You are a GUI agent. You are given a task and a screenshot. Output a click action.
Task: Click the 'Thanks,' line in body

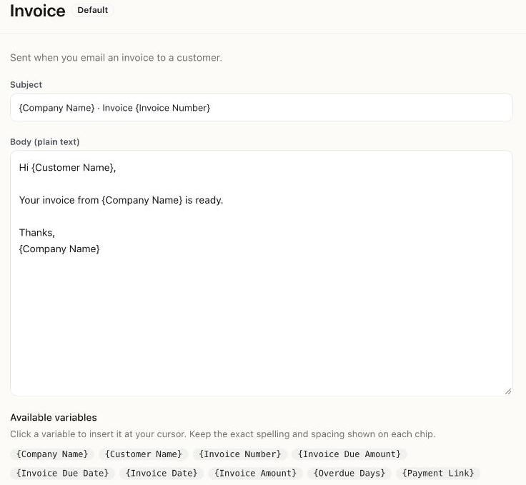[x=37, y=233]
